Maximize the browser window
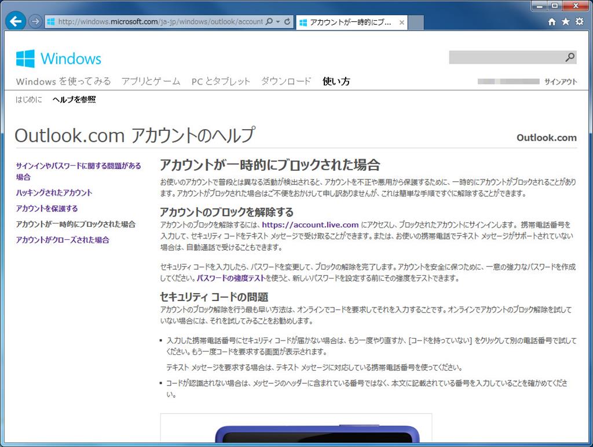The image size is (593, 447). 554,6
